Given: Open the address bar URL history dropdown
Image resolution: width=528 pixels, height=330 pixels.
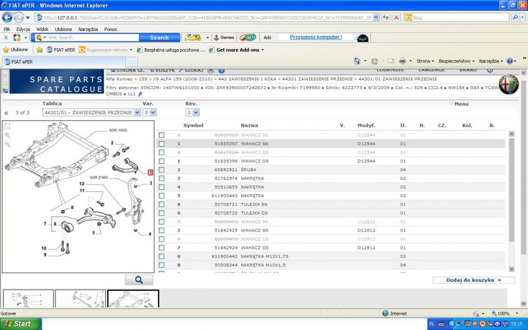Looking at the screenshot, I should pyautogui.click(x=376, y=18).
